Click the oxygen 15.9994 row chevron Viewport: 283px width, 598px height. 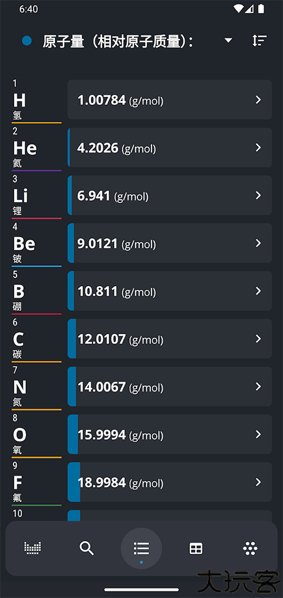[x=258, y=434]
